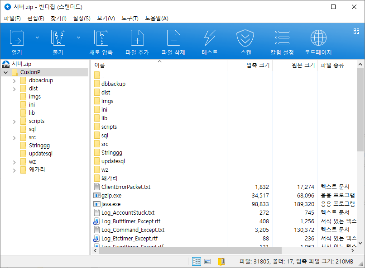
Task: Click the vertical scrollbar thumb in the file list
Action: pyautogui.click(x=360, y=110)
